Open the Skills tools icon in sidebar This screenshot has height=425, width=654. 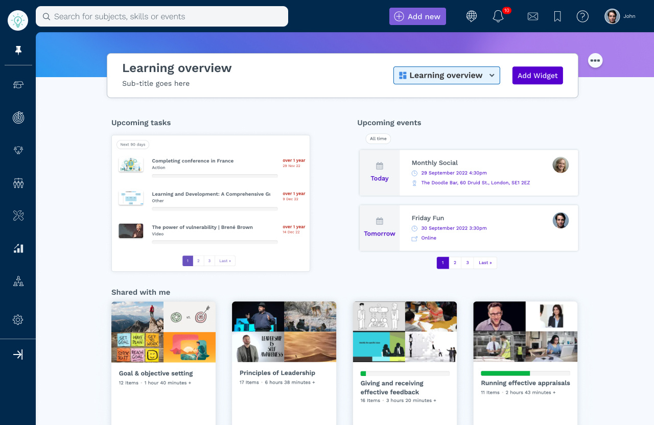tap(18, 216)
